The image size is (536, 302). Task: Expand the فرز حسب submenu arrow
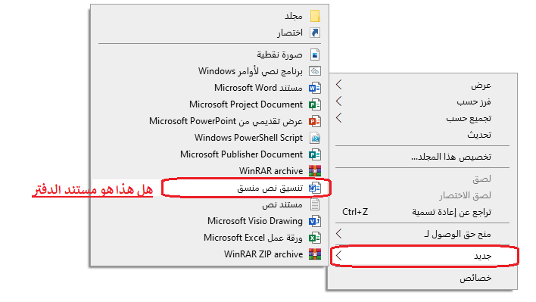338,101
